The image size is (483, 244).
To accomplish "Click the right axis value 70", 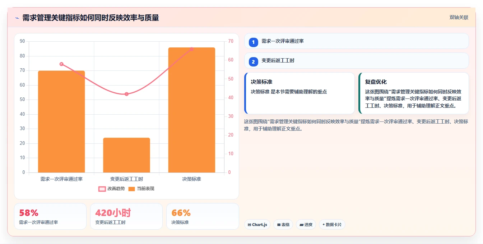I will pos(231,41).
